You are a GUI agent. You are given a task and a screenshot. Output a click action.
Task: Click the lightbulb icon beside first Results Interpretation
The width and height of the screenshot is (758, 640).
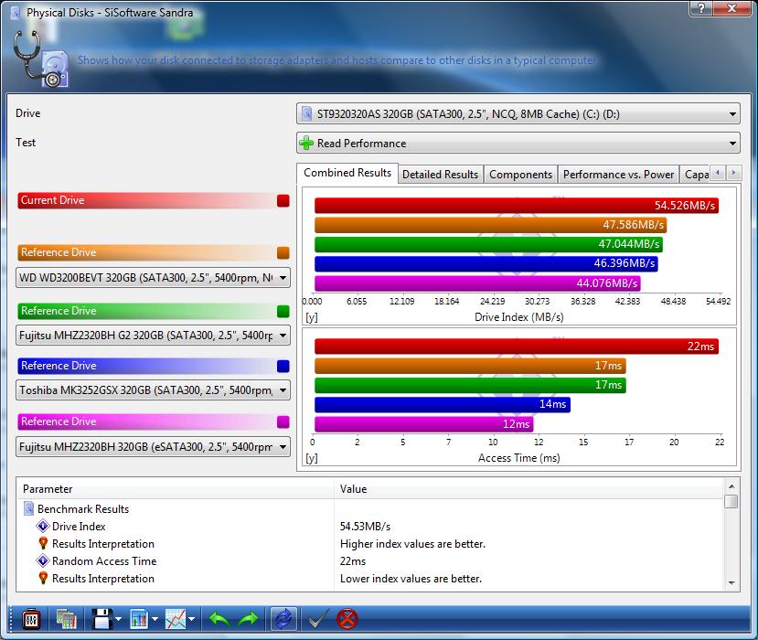(43, 543)
